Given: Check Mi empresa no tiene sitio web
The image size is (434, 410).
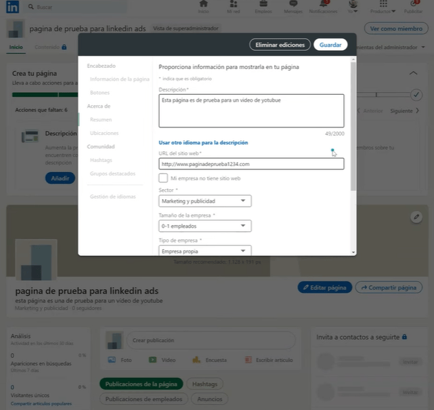Looking at the screenshot, I should [x=163, y=178].
